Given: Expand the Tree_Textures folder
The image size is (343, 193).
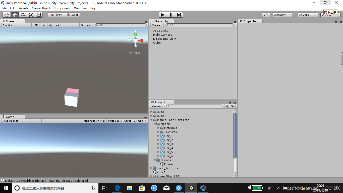Looking at the screenshot, I should pos(151,168).
